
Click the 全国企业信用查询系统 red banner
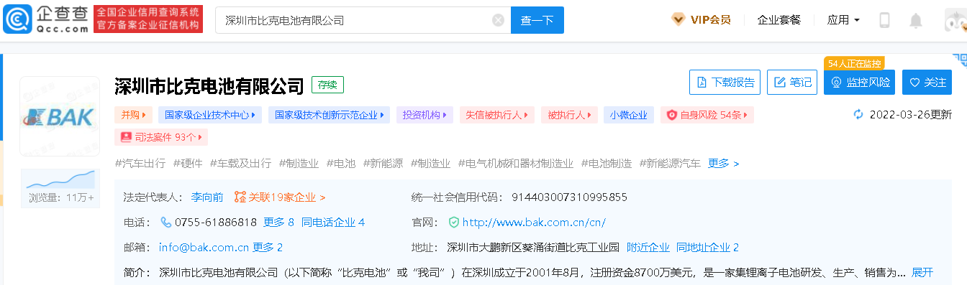click(x=148, y=19)
